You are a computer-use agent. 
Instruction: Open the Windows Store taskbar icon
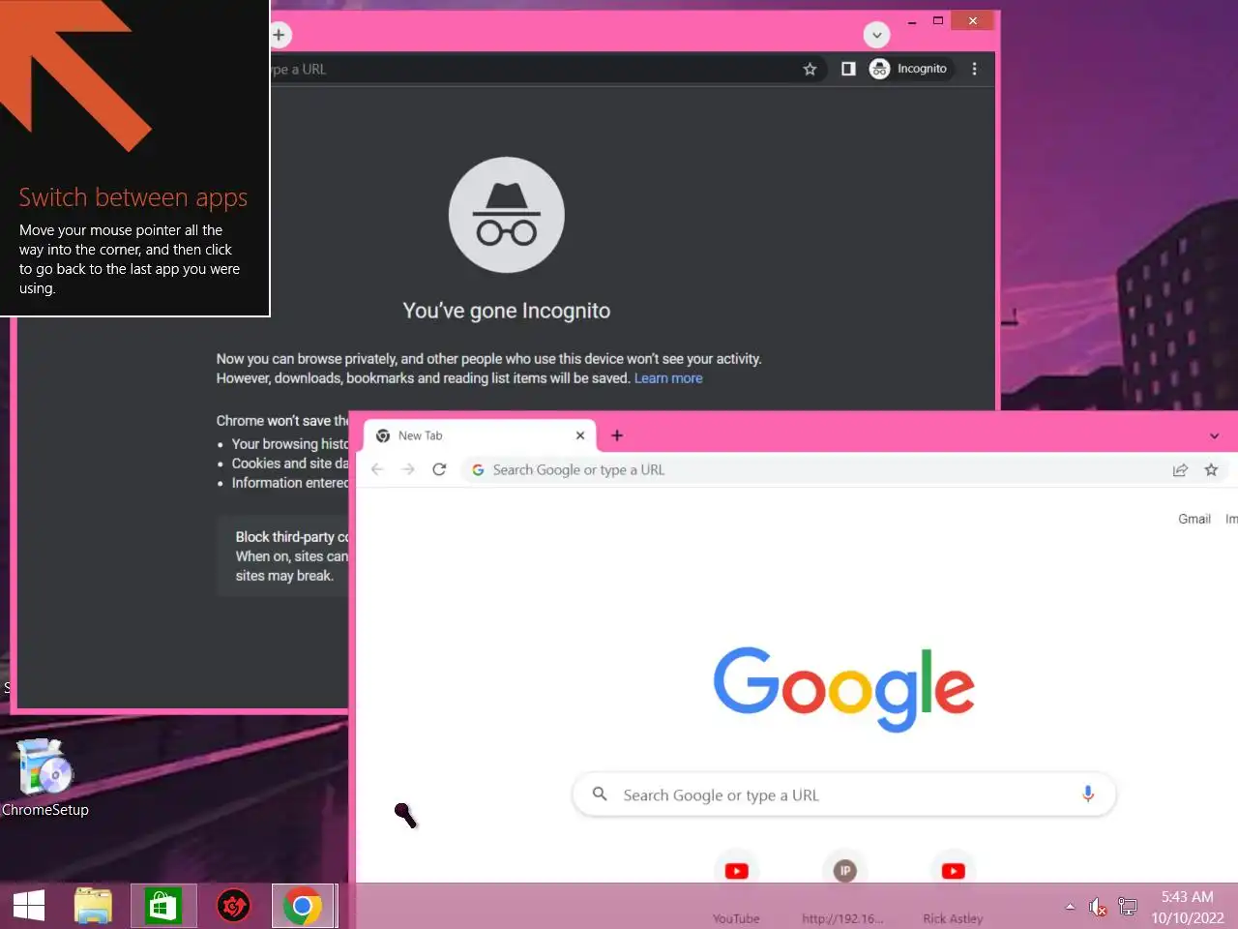click(x=163, y=907)
